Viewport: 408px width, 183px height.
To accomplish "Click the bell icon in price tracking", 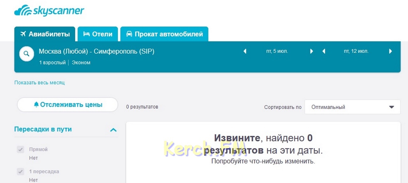I will [x=36, y=105].
